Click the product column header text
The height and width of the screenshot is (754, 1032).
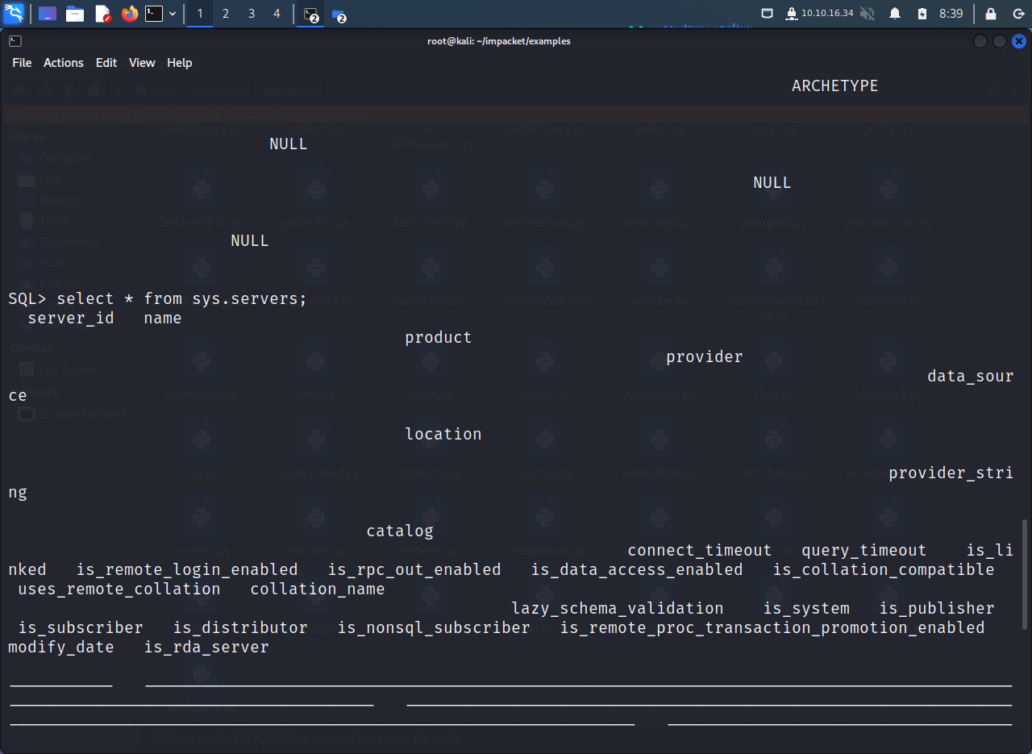[439, 338]
